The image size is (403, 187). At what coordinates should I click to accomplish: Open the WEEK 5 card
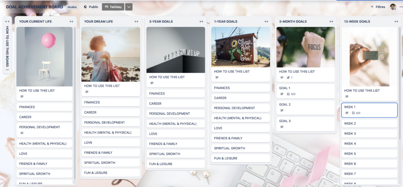coord(369,154)
